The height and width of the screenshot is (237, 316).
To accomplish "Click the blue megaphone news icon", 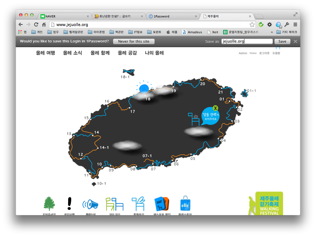I will pyautogui.click(x=90, y=204).
